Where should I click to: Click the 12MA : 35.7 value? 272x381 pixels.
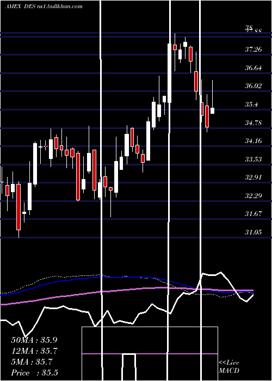coord(34,351)
